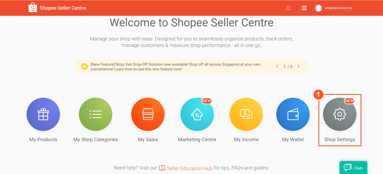Click the Shopee Seller Centre title
This screenshot has width=383, height=174.
[x=63, y=8]
